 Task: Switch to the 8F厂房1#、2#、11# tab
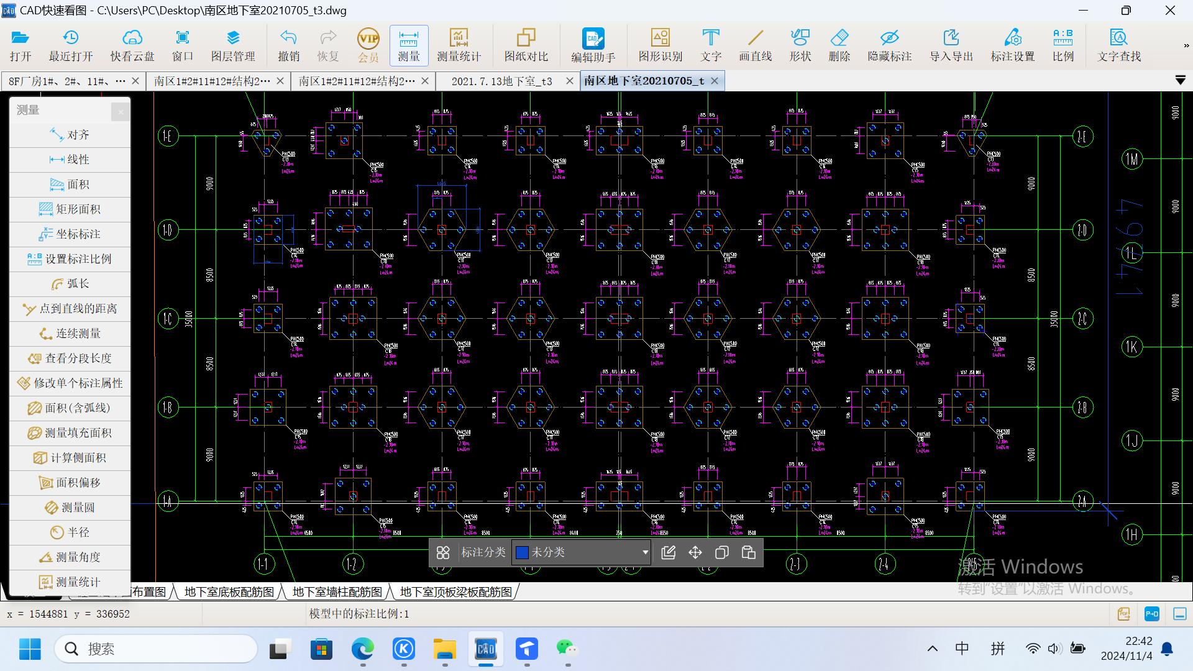67,81
